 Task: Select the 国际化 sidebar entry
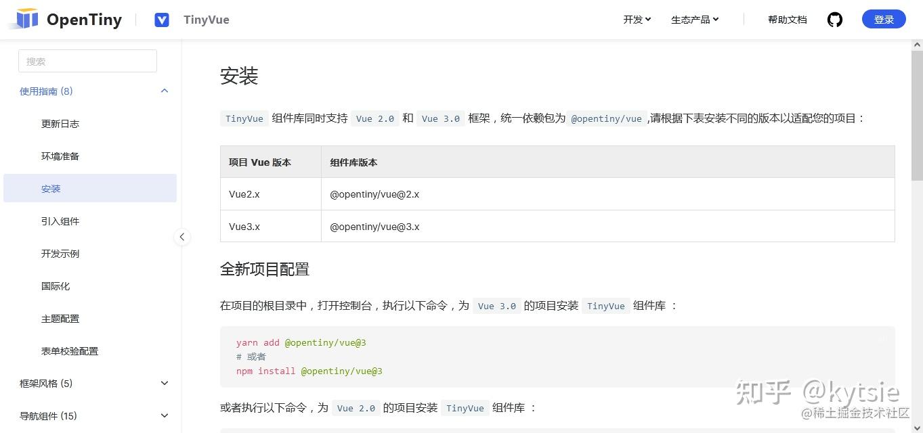[56, 286]
